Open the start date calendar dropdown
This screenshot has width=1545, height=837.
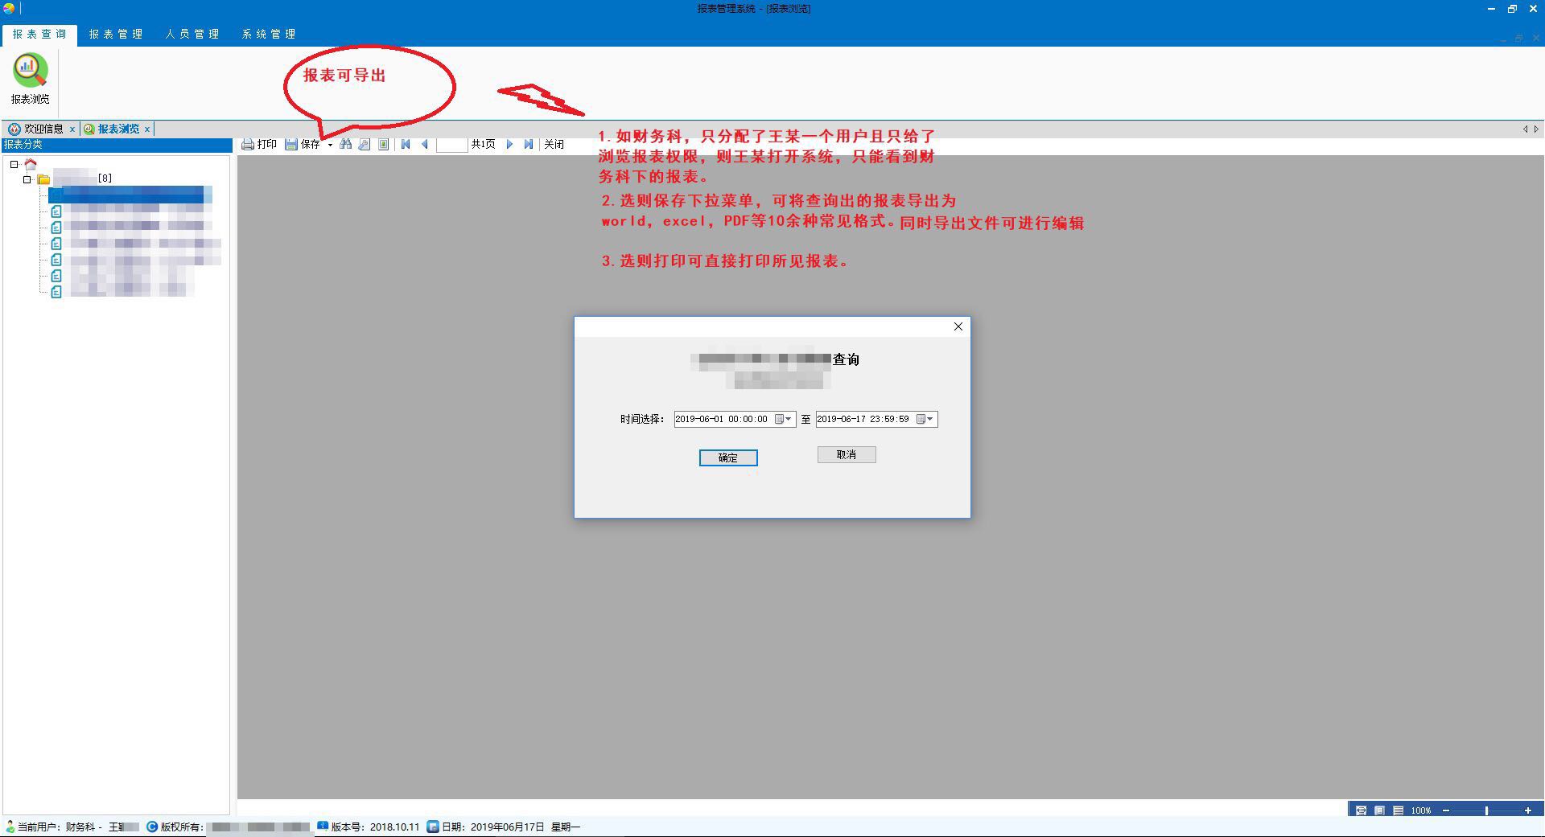click(784, 419)
